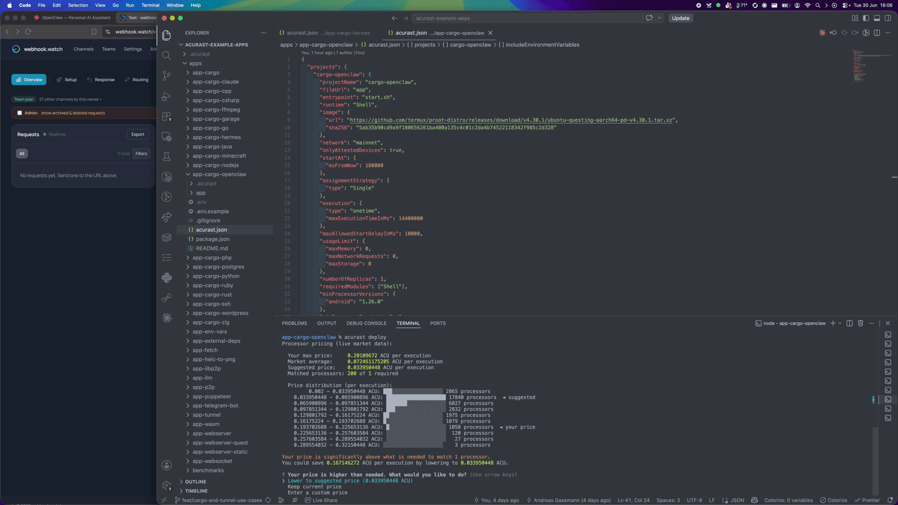This screenshot has width=898, height=505.
Task: Switch to the PORTS panel tab
Action: [x=438, y=323]
